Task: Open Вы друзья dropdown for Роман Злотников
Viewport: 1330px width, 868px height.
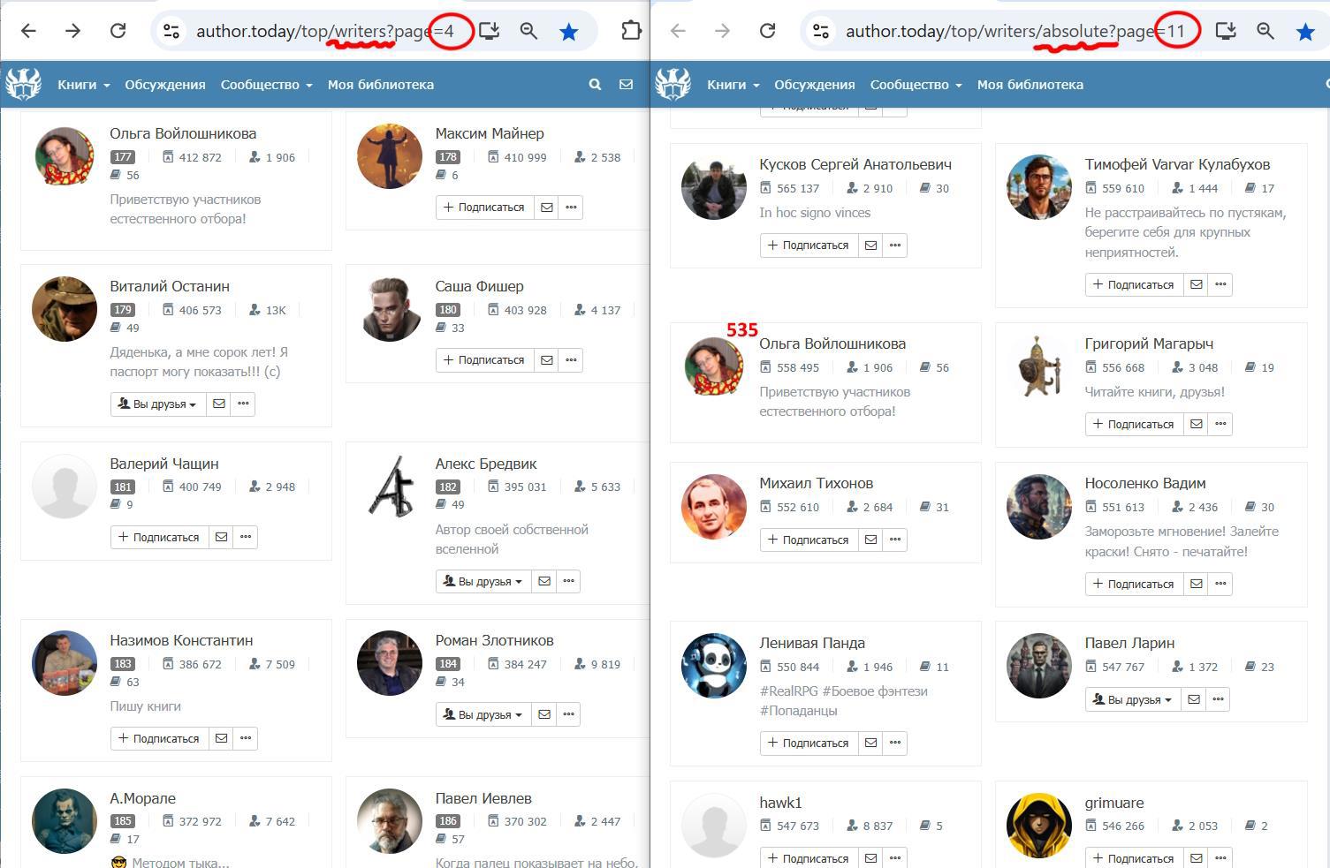Action: tap(484, 714)
